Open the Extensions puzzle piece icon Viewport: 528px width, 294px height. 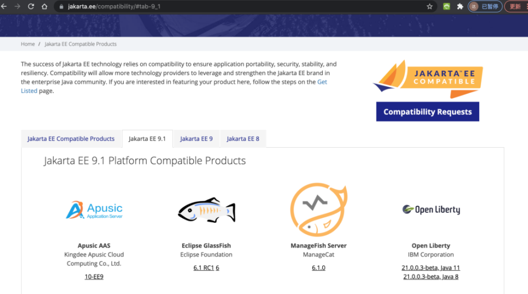coord(460,7)
